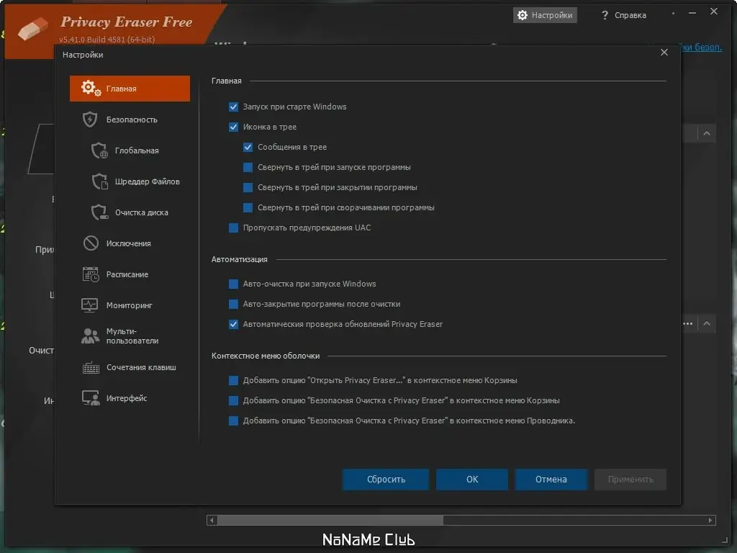Open the Безопасность settings page
This screenshot has height=553, width=737.
pos(130,120)
